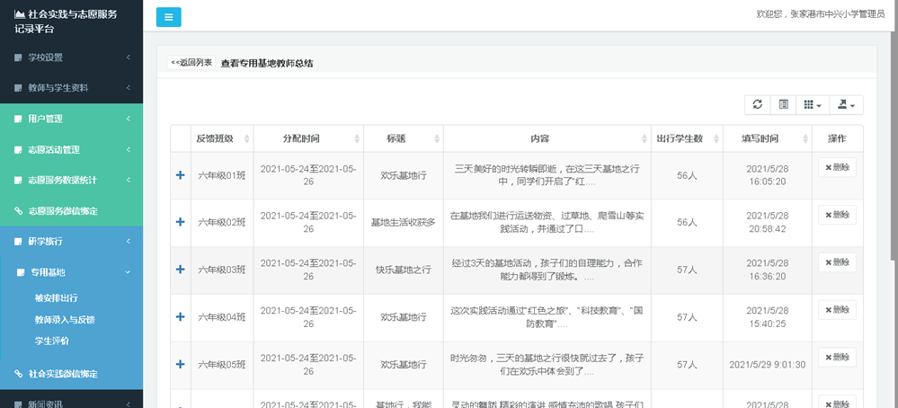Toggle the card view icon
The image size is (898, 408).
[x=784, y=105]
